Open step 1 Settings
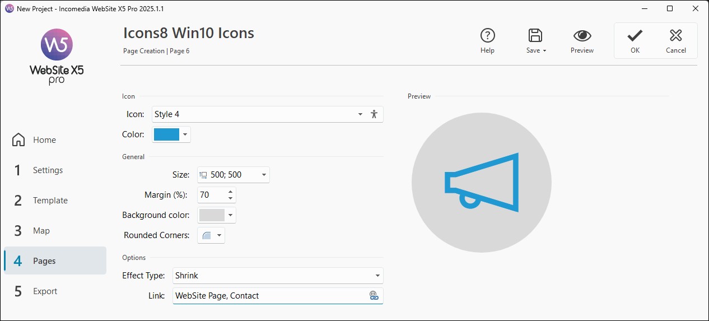The image size is (709, 321). (x=55, y=170)
